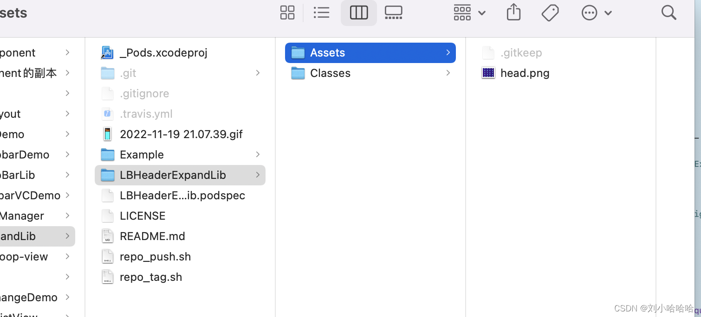
Task: Switch to gallery view
Action: [x=393, y=13]
